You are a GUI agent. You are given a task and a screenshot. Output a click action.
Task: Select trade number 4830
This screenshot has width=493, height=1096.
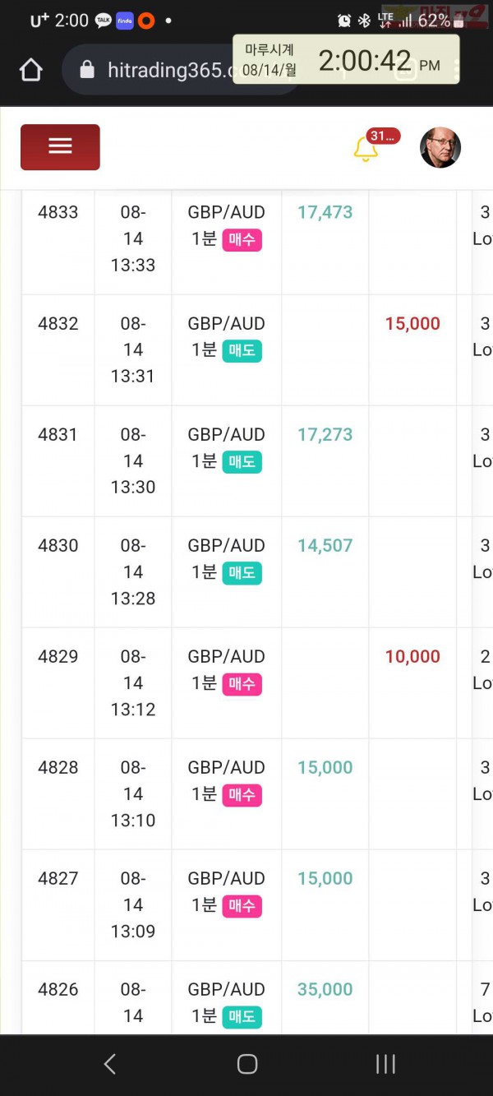coord(58,546)
